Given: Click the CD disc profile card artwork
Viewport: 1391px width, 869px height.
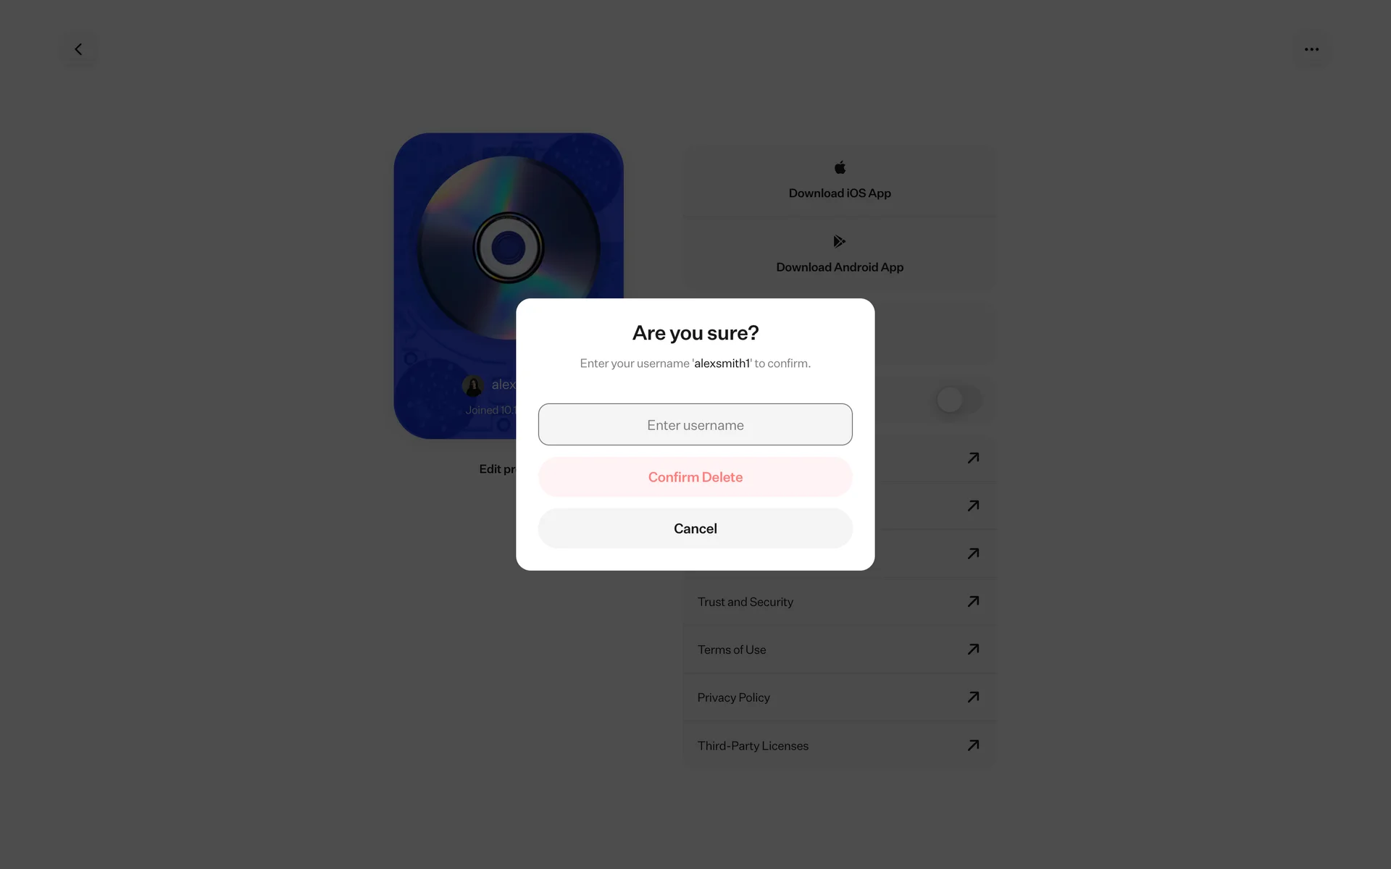Looking at the screenshot, I should click(x=508, y=248).
